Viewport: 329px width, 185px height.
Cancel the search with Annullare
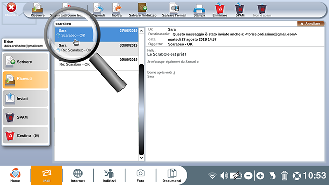pos(311,24)
